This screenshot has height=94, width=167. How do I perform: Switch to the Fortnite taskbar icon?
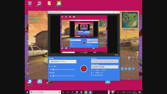86,92
